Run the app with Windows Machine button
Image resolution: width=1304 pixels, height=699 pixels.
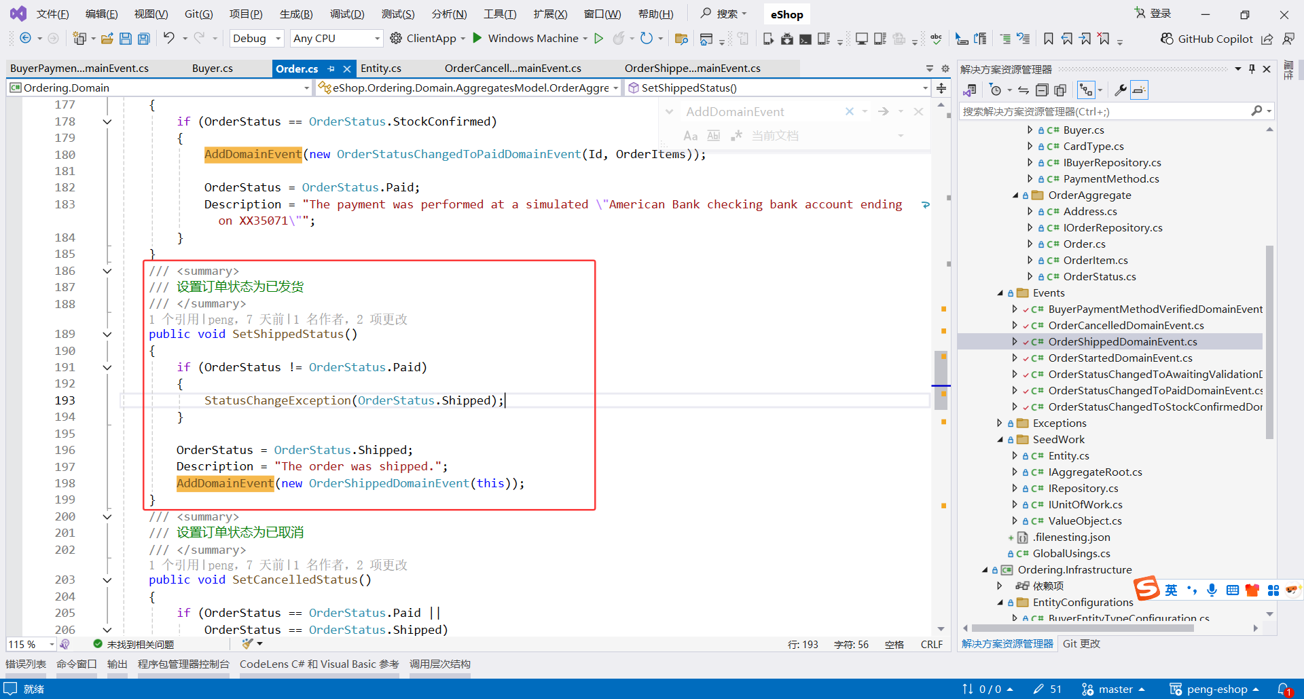tap(525, 39)
